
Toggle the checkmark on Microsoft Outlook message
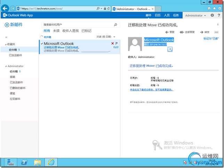42,43
